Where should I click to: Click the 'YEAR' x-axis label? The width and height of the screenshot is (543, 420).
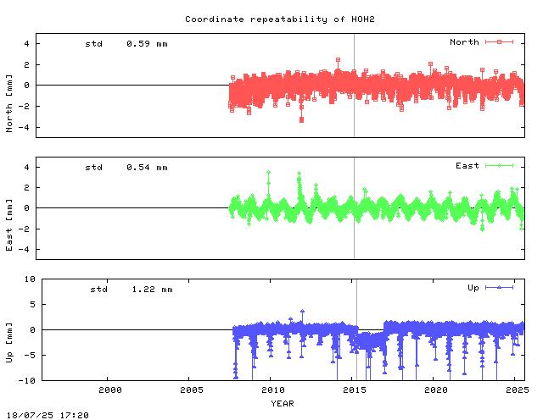click(283, 404)
